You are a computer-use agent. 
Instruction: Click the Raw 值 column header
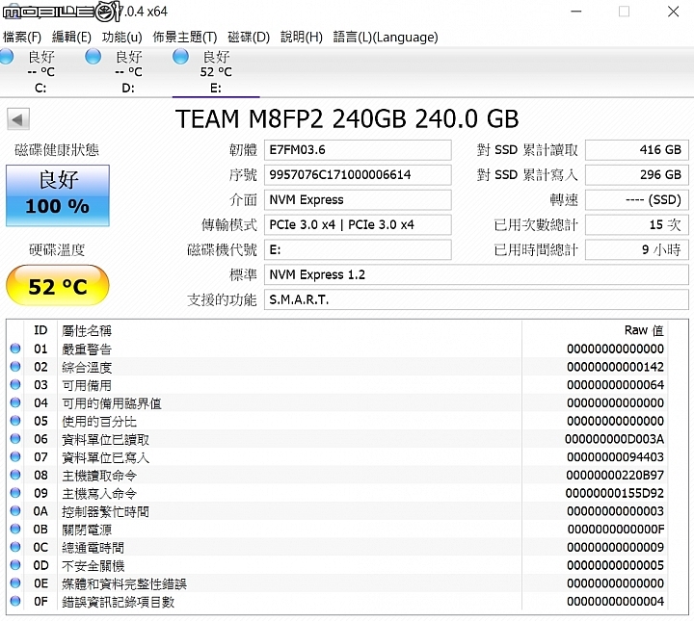pos(644,330)
